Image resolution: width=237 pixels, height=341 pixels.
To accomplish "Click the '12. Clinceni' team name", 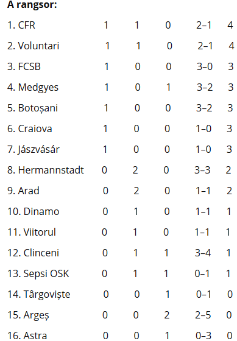I will [33, 253].
